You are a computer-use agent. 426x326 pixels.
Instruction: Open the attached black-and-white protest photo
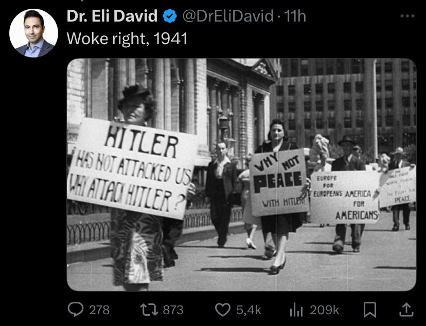241,175
